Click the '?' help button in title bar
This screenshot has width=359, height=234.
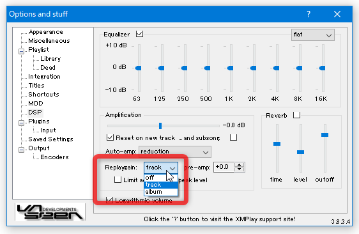[x=309, y=14]
